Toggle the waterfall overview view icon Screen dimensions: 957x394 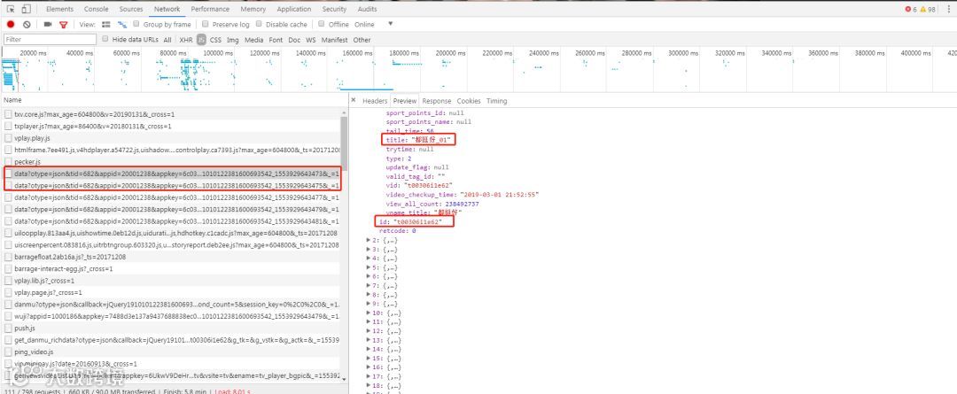pyautogui.click(x=122, y=25)
